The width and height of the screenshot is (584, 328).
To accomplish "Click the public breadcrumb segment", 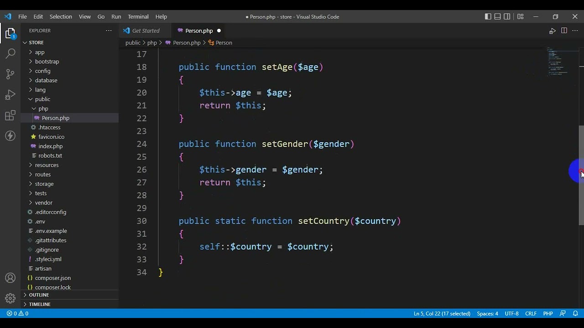I will (x=133, y=42).
